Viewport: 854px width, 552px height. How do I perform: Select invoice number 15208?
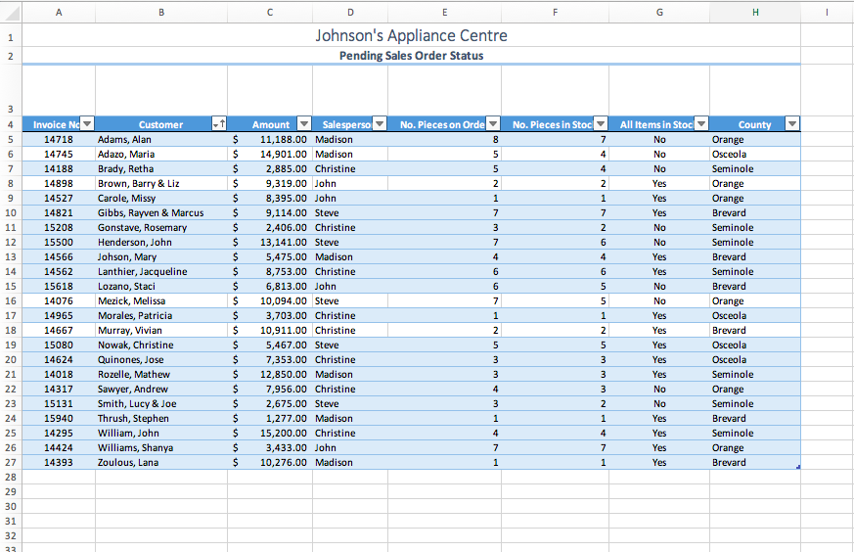[x=59, y=228]
